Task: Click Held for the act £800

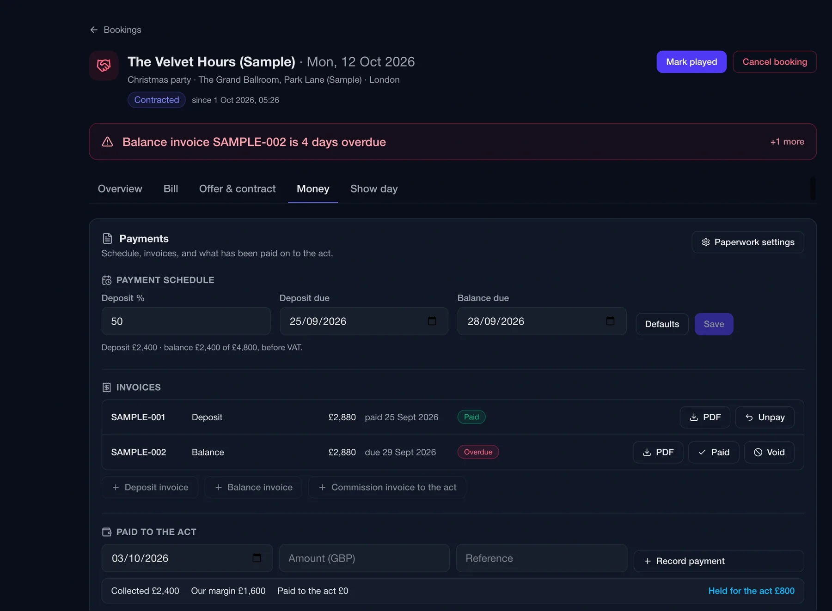Action: tap(751, 591)
